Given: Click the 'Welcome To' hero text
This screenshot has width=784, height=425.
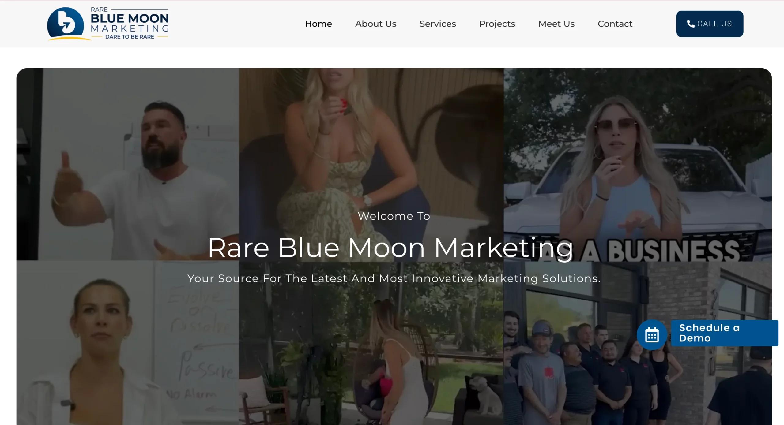Looking at the screenshot, I should [394, 216].
